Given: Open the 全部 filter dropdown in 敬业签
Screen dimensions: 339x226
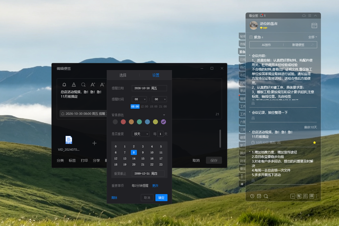Looking at the screenshot, I should click(313, 37).
